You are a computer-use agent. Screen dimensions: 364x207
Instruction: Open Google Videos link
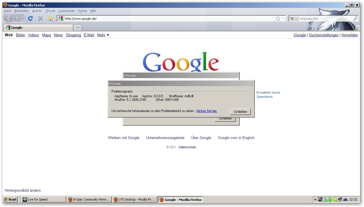[34, 35]
